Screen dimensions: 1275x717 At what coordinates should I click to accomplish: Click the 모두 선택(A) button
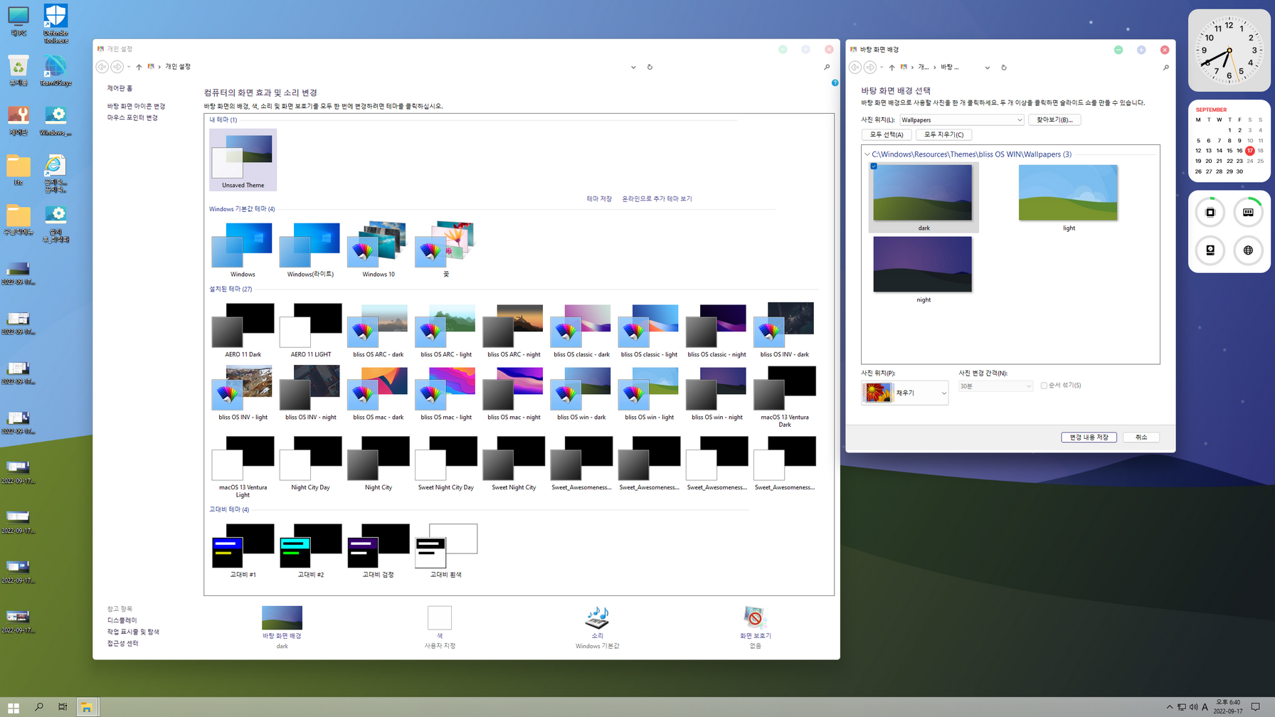[x=887, y=134]
